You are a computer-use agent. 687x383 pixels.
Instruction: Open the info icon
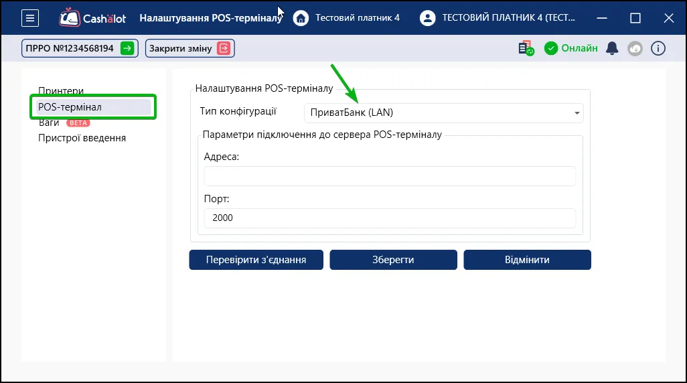[x=658, y=48]
